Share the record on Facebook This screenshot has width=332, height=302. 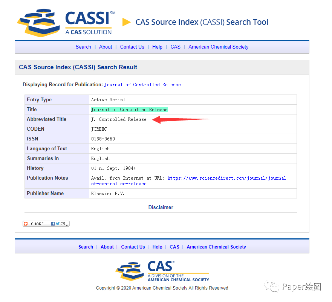[53, 224]
